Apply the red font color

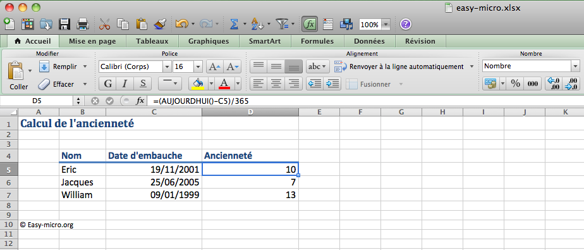(x=224, y=84)
